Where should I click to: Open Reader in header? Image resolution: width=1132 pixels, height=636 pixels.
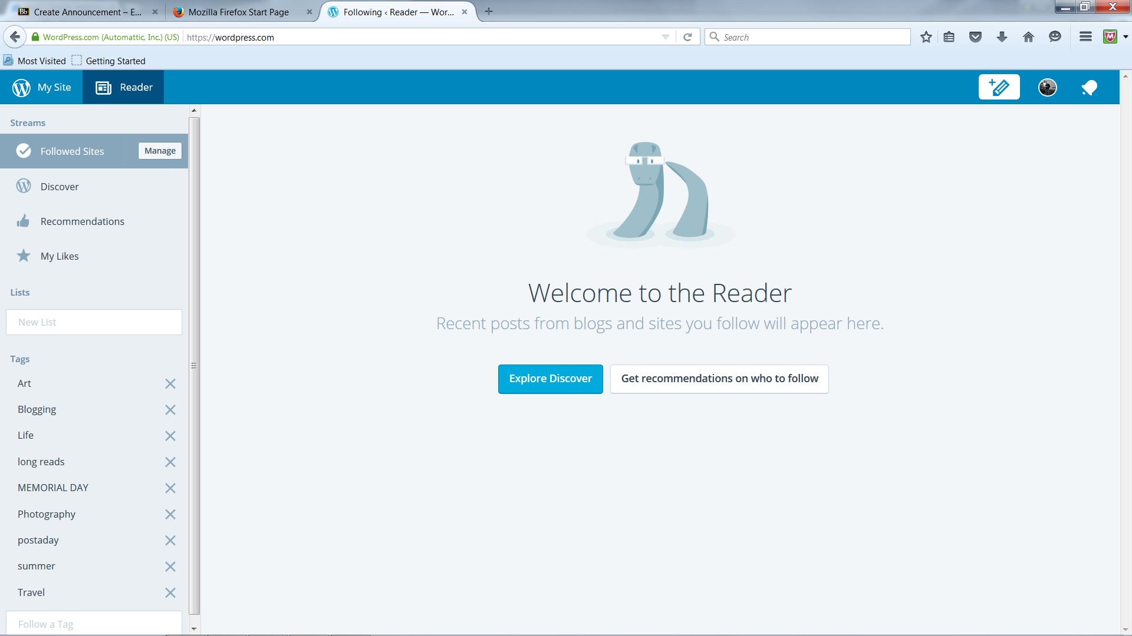point(123,87)
